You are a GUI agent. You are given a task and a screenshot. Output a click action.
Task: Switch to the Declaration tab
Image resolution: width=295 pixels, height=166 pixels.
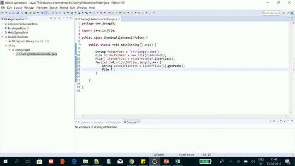[x=114, y=122]
